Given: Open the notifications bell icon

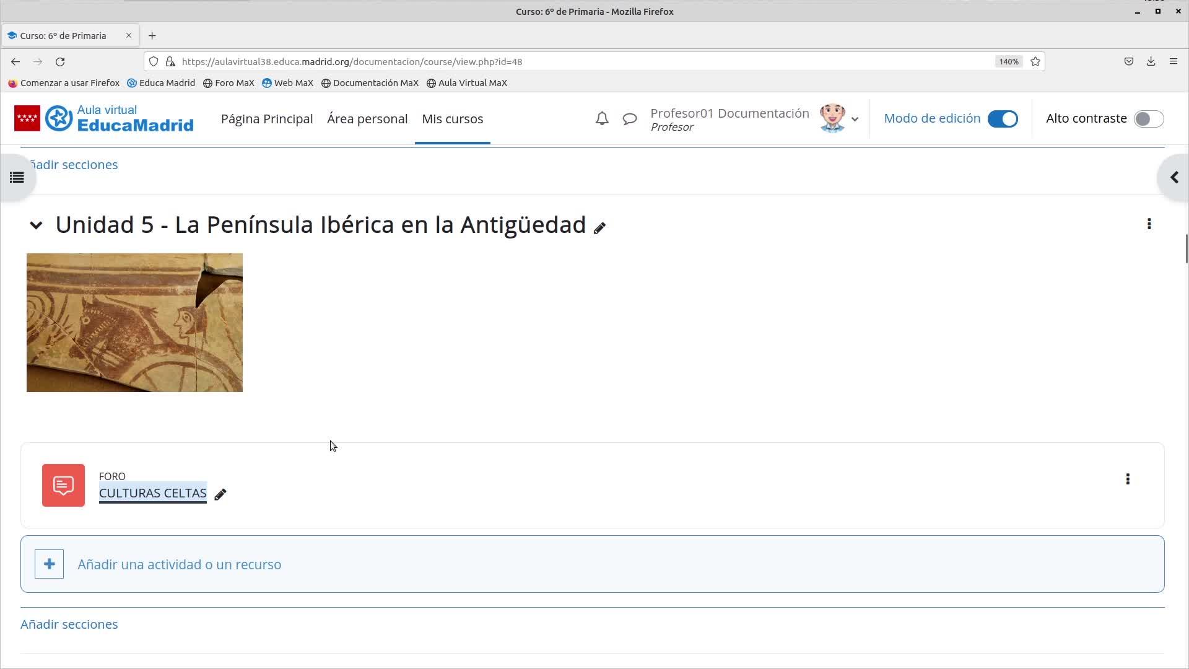Looking at the screenshot, I should click(x=601, y=118).
